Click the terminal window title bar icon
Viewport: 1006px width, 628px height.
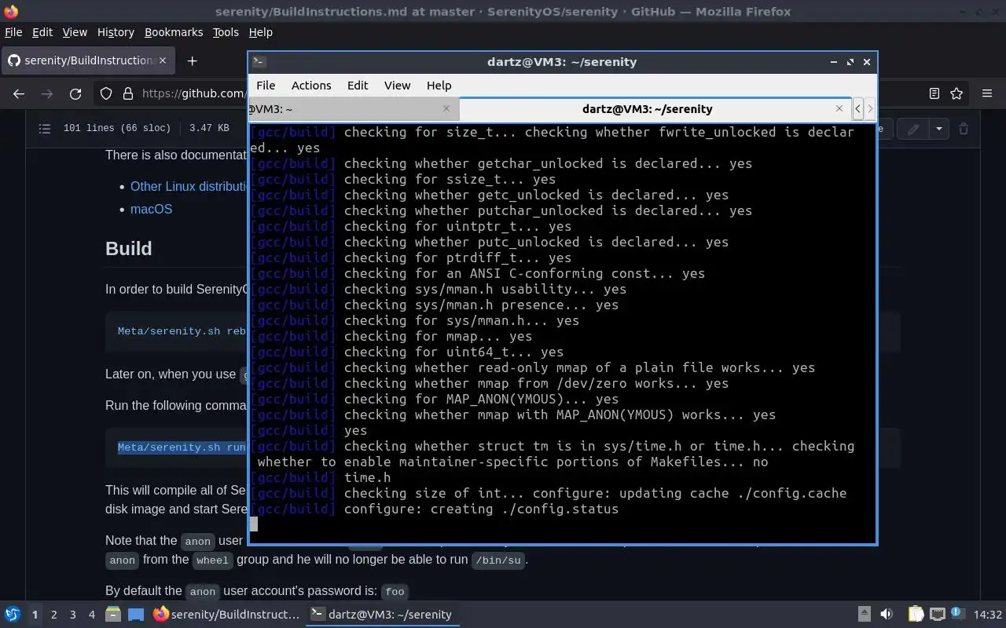259,61
